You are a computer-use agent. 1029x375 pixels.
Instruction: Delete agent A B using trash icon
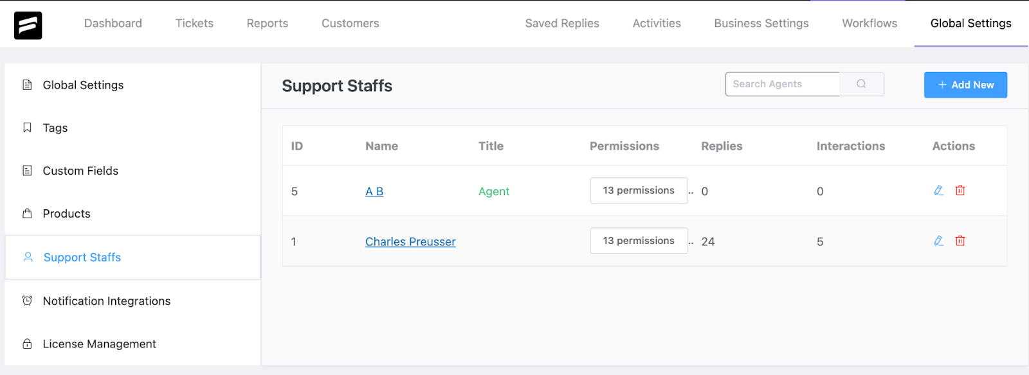(x=960, y=191)
